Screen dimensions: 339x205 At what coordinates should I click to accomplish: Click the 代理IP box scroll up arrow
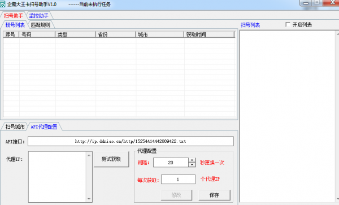89,155
